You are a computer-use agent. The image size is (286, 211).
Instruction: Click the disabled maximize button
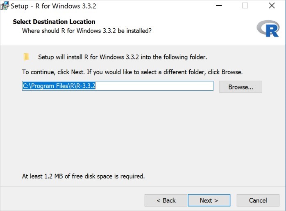click(x=245, y=6)
